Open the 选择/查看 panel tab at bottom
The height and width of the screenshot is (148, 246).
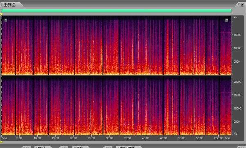click(x=127, y=147)
